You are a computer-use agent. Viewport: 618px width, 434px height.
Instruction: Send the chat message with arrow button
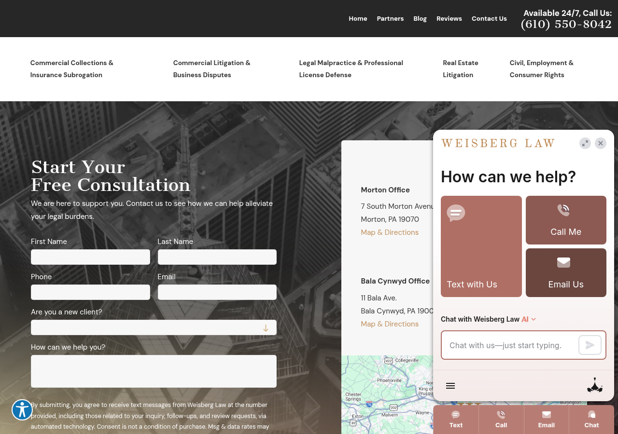(x=590, y=345)
